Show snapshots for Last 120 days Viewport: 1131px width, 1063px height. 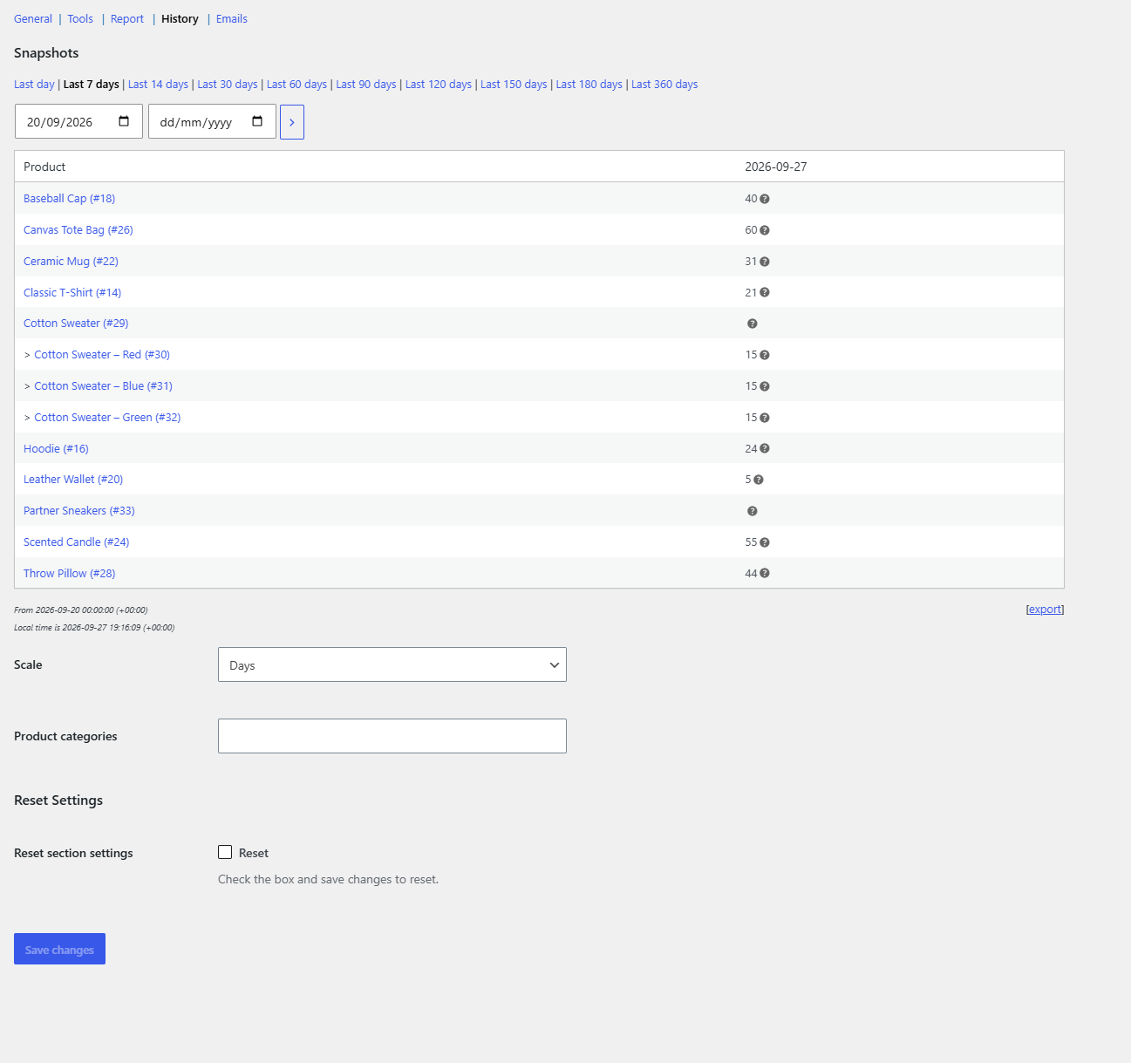click(439, 85)
